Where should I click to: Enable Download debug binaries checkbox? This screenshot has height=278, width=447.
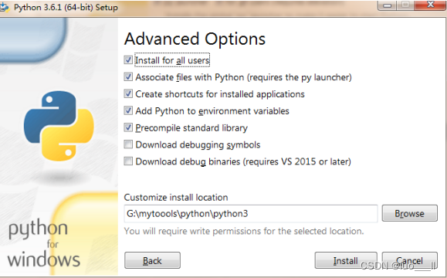(x=128, y=161)
